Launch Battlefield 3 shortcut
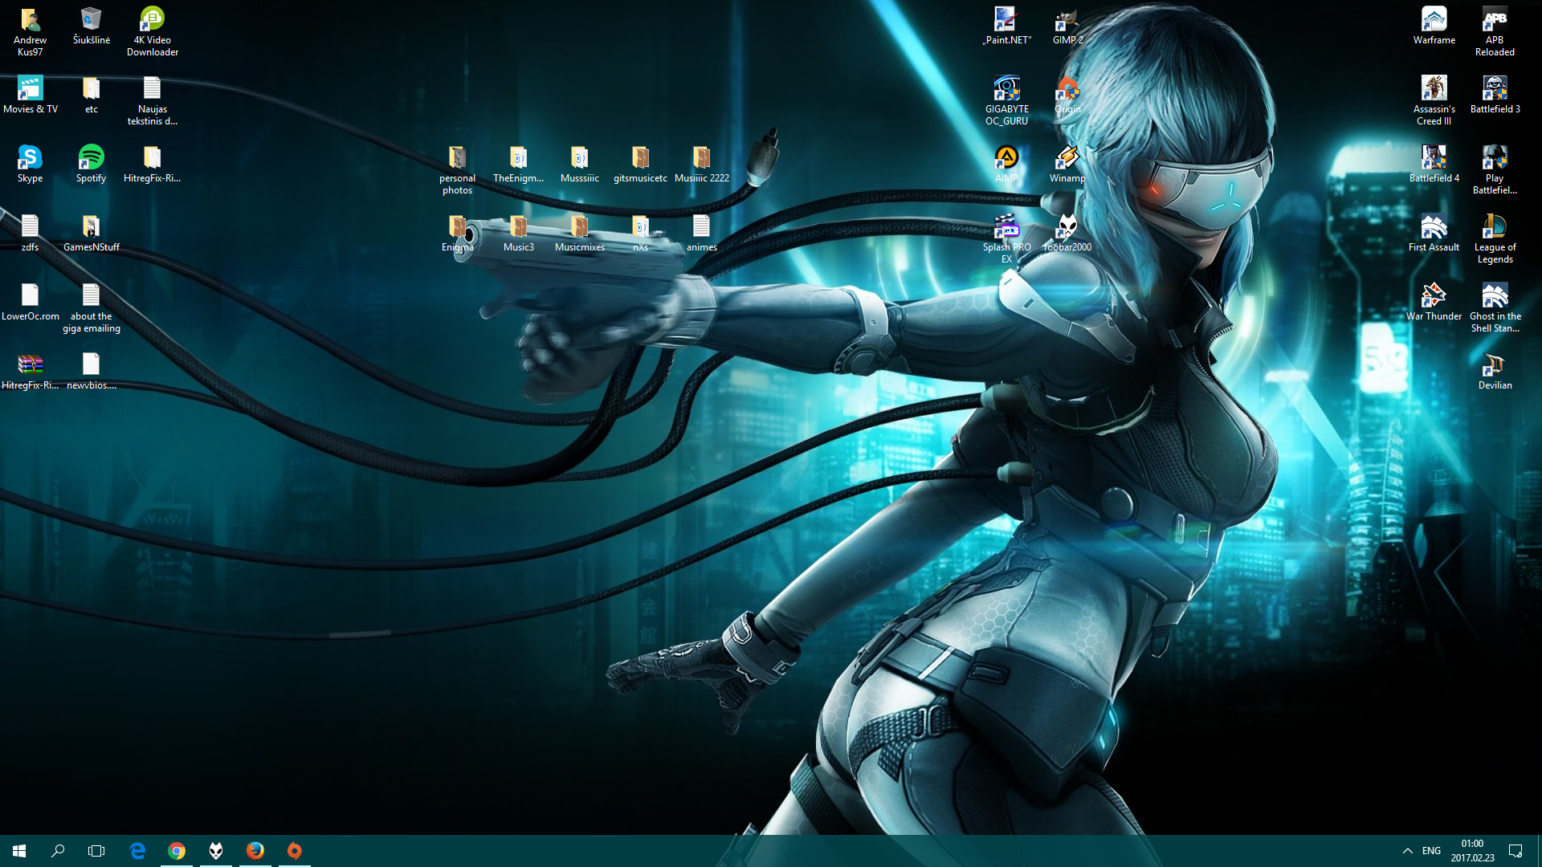The image size is (1542, 867). coord(1495,96)
